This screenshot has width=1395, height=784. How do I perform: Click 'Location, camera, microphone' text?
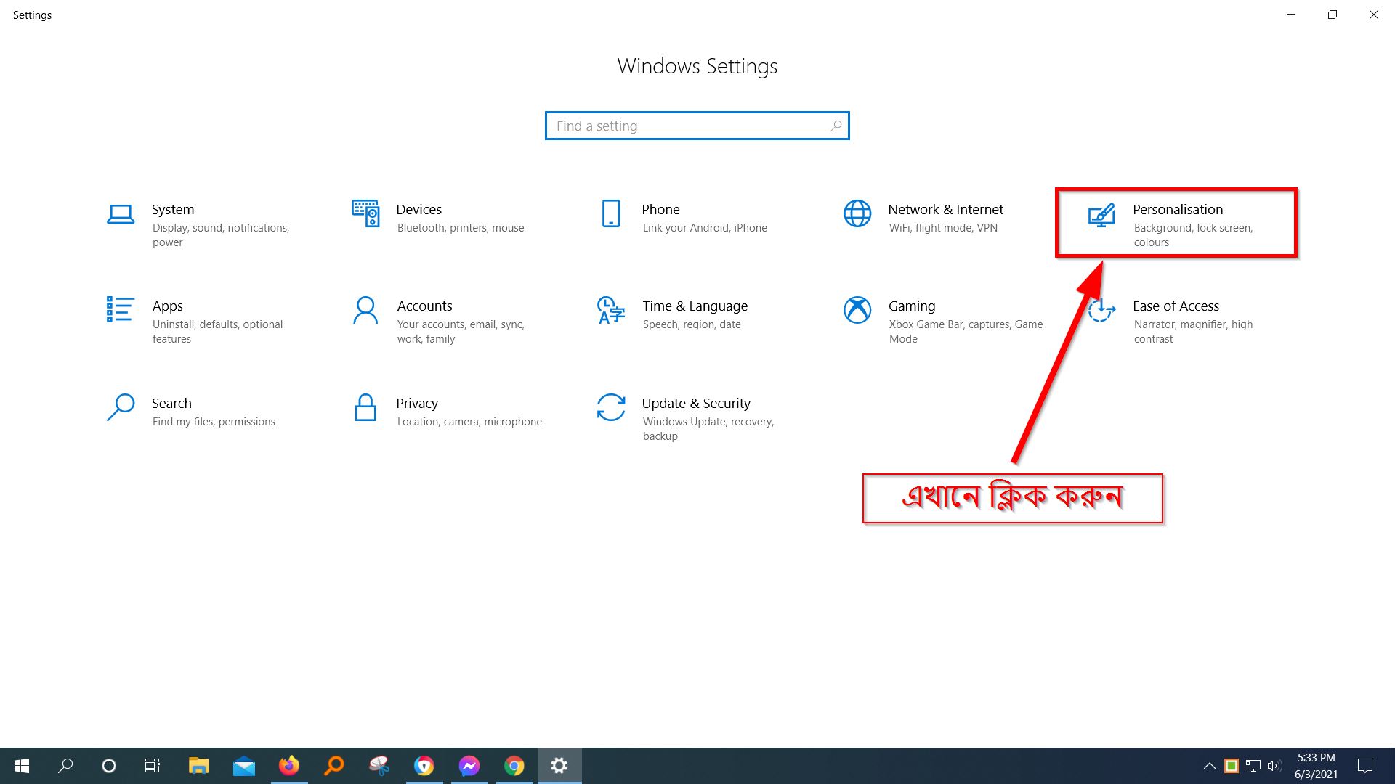(x=469, y=422)
